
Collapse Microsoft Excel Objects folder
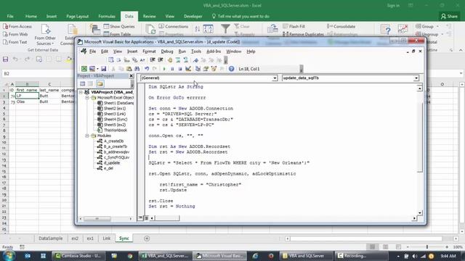coord(87,98)
